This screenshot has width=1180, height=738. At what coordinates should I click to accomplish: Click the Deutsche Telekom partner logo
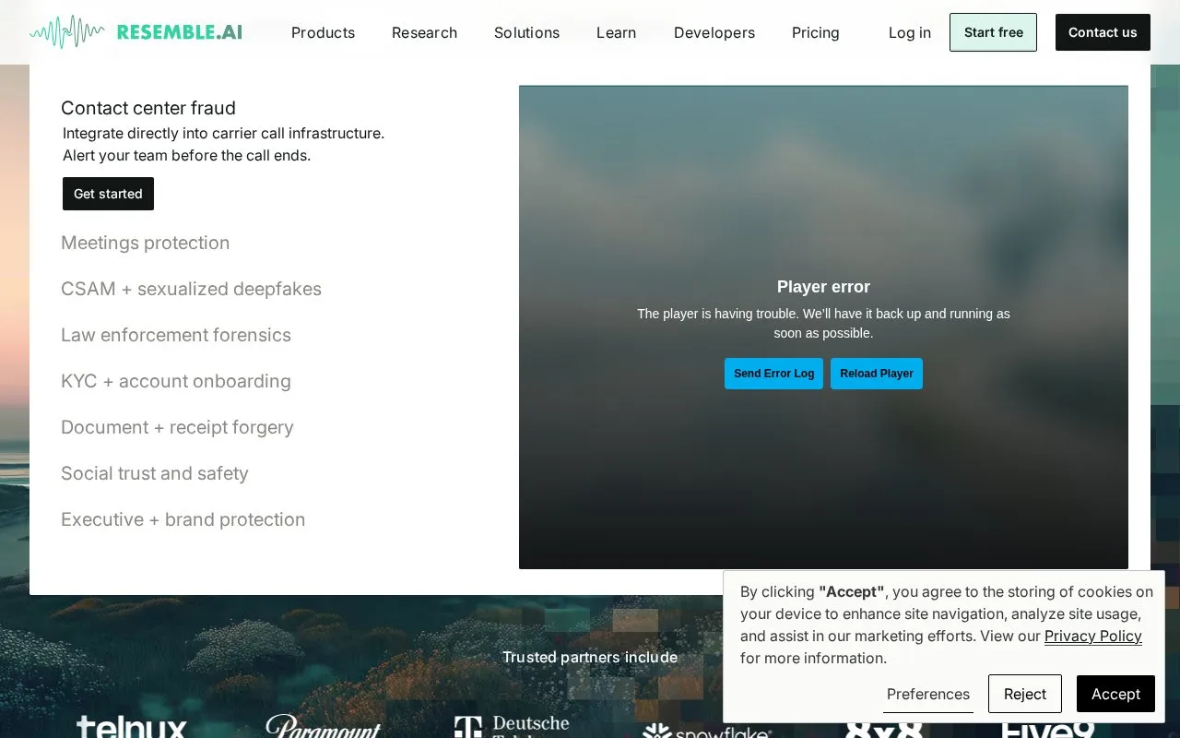tap(512, 726)
